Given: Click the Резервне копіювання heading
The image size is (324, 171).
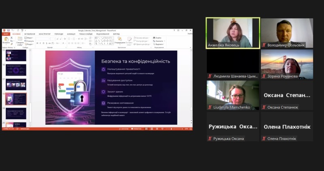Looking at the screenshot, I should point(120,103).
